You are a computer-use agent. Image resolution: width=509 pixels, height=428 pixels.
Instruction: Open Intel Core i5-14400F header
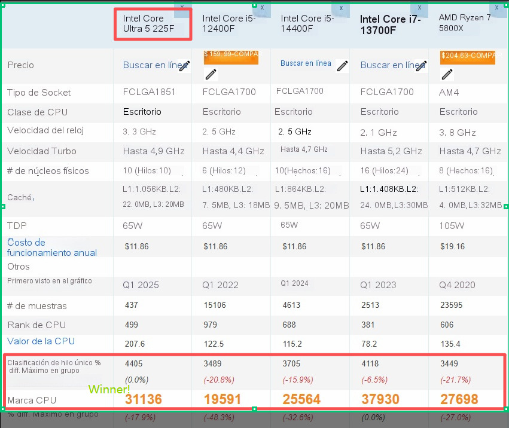click(307, 23)
